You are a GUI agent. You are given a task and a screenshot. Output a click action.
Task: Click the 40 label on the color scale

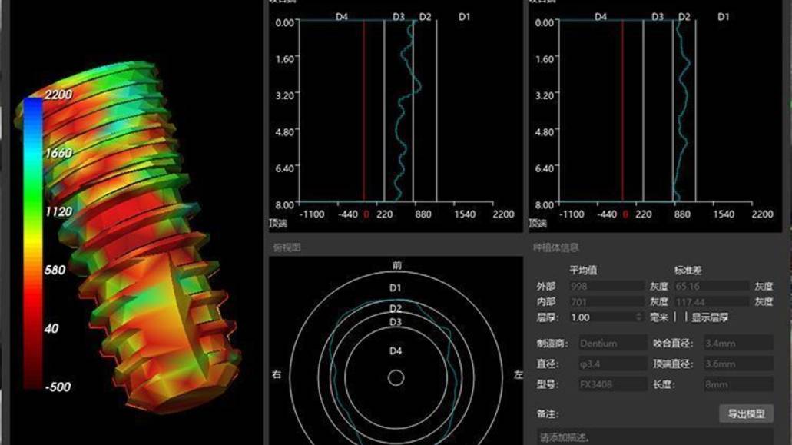51,329
